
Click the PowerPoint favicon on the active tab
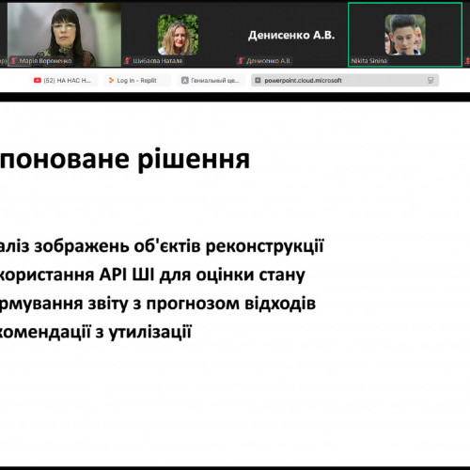point(258,81)
